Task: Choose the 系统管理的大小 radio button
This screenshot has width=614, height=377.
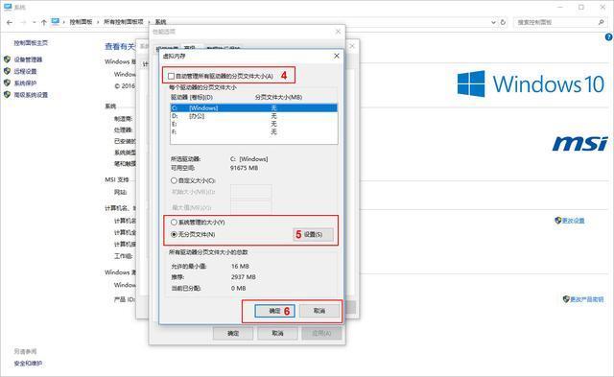Action: coord(174,222)
